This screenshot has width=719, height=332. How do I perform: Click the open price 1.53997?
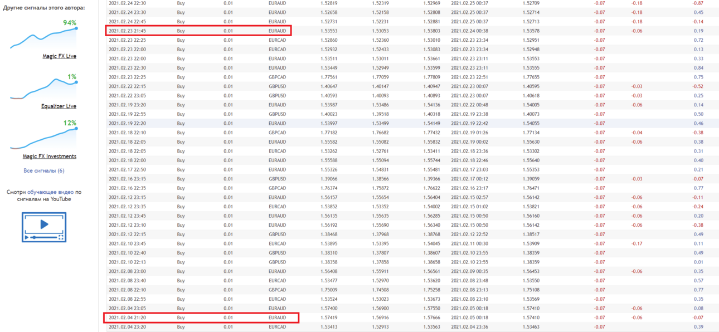click(x=329, y=123)
